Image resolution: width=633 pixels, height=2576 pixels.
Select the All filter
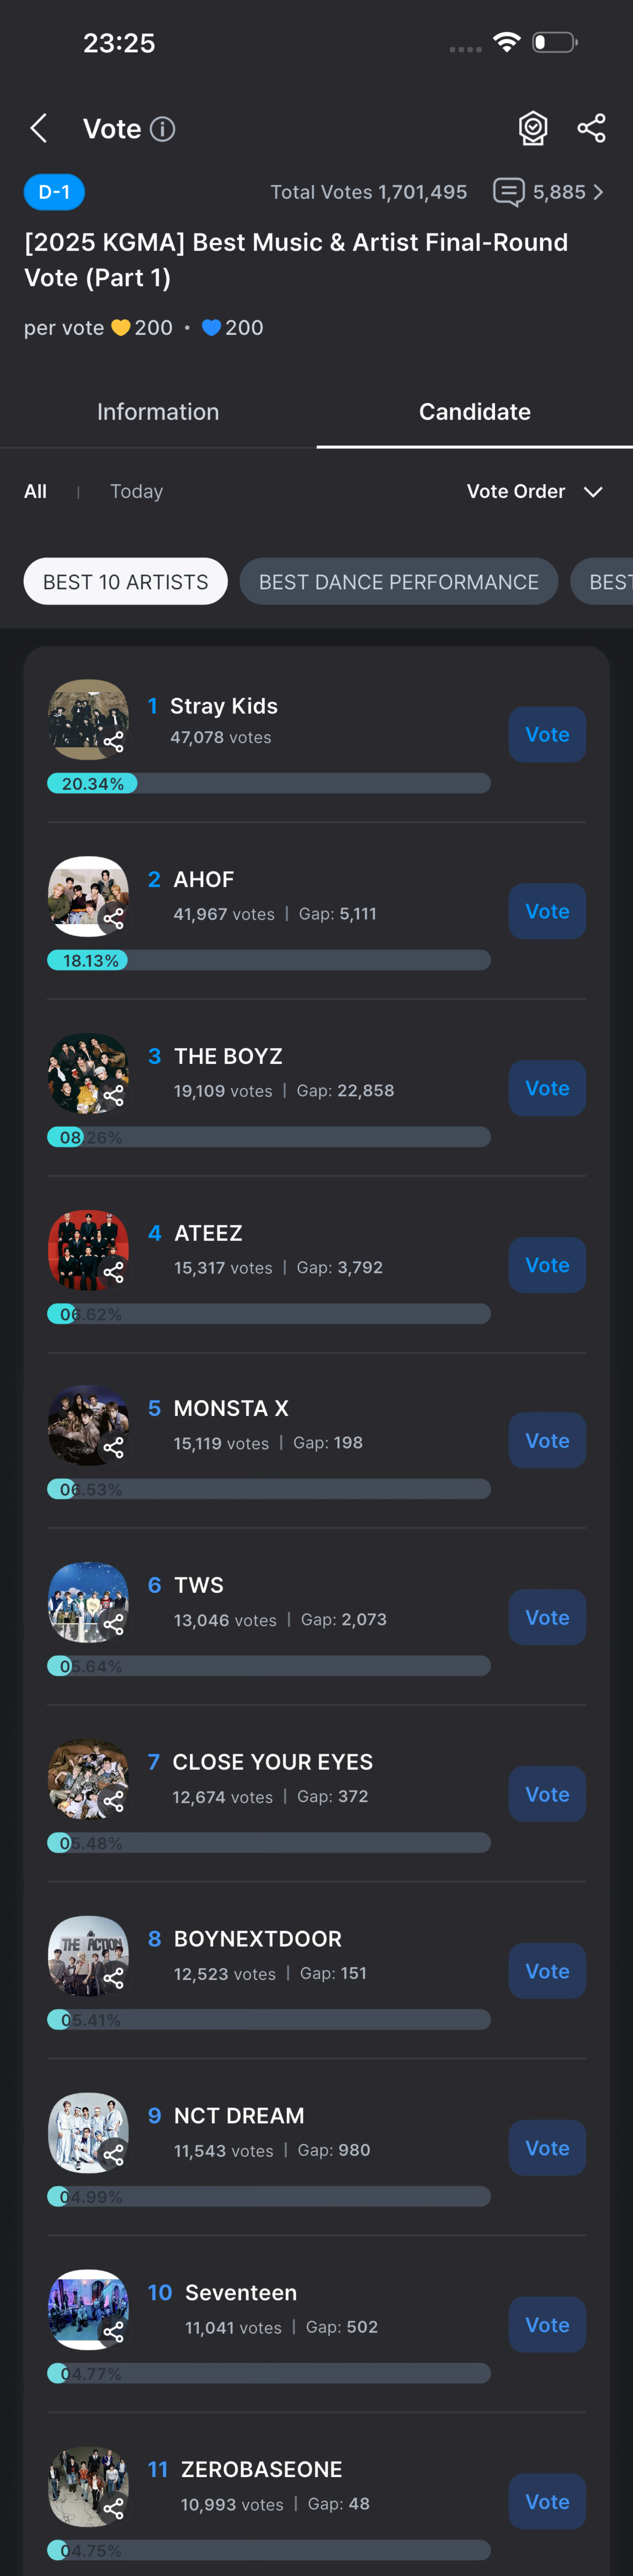coord(35,491)
